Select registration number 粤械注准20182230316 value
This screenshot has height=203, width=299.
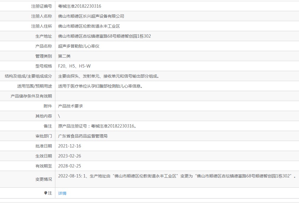pyautogui.click(x=79, y=6)
